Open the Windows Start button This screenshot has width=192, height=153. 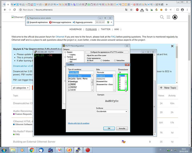pos(4,150)
